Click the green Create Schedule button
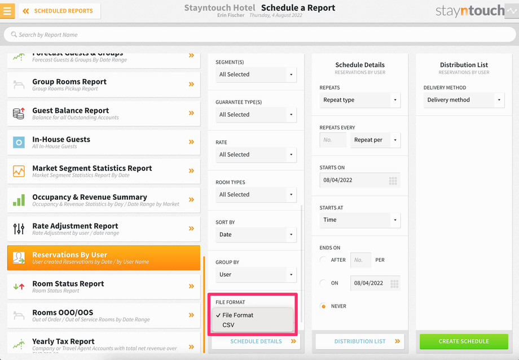Image resolution: width=519 pixels, height=360 pixels. point(464,341)
